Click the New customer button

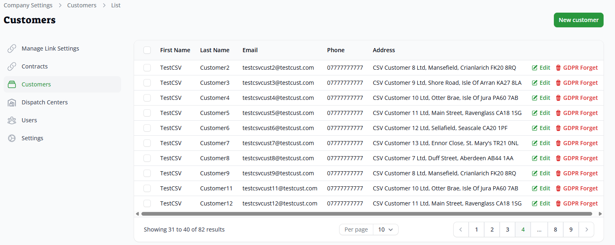[578, 20]
